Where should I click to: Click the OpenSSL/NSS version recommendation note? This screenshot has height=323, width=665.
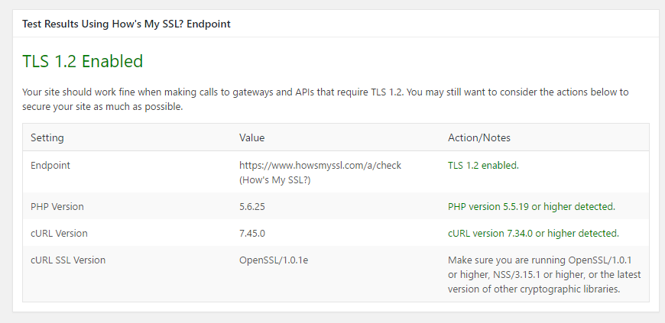pos(543,274)
